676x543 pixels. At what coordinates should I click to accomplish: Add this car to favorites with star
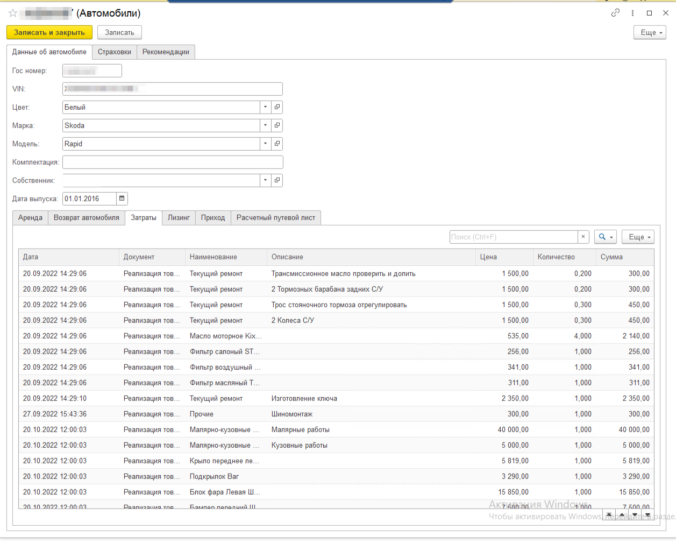[x=13, y=13]
